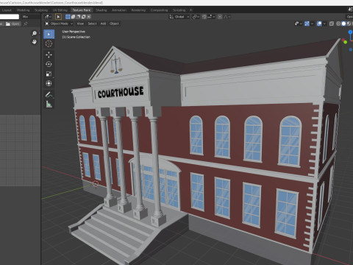Click the green Y axis dot on gizmo
This screenshot has width=353, height=265.
coord(346,42)
